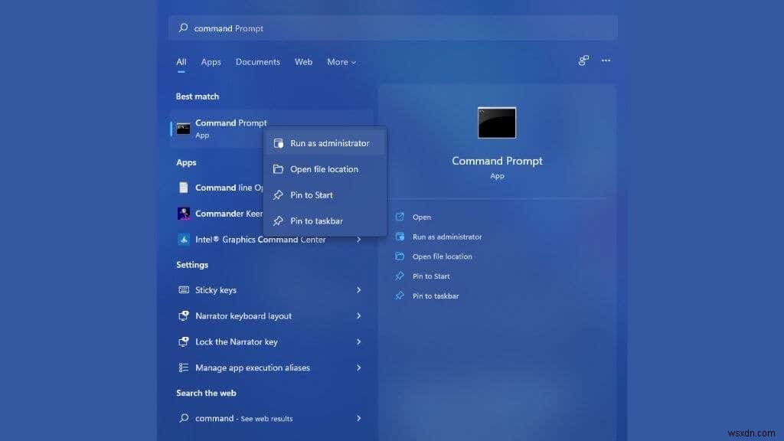Open the More filter dropdown
Viewport: 784px width, 441px height.
click(341, 62)
